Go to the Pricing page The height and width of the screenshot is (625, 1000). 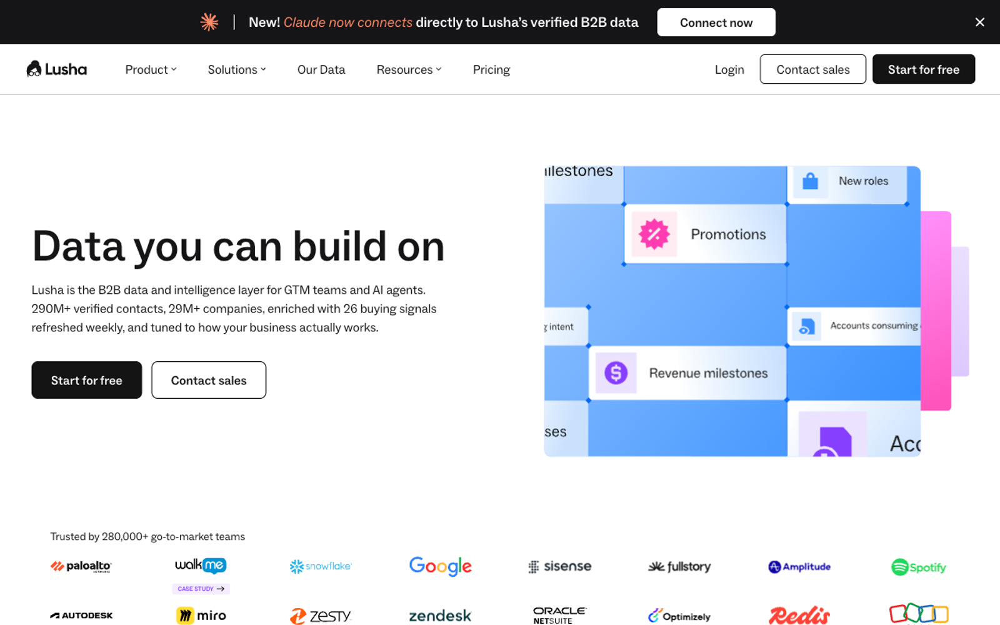[491, 69]
